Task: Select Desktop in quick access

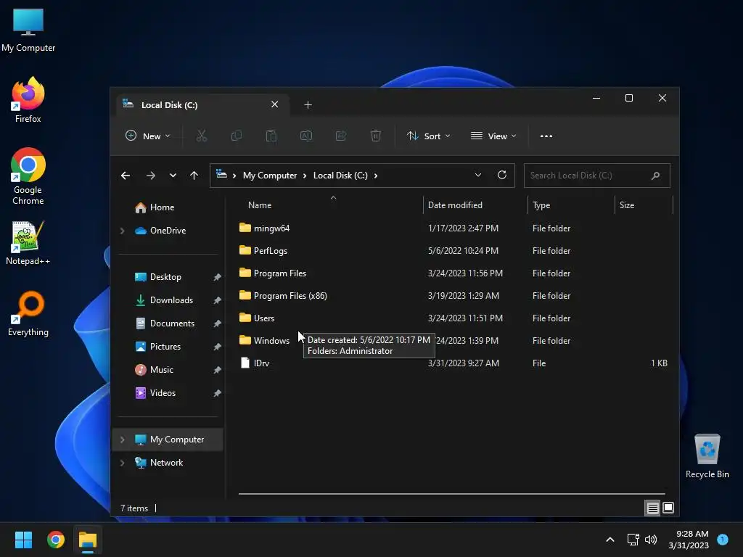Action: coord(165,277)
